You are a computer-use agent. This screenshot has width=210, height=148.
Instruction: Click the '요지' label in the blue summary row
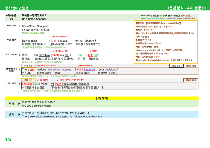pyautogui.click(x=11, y=114)
